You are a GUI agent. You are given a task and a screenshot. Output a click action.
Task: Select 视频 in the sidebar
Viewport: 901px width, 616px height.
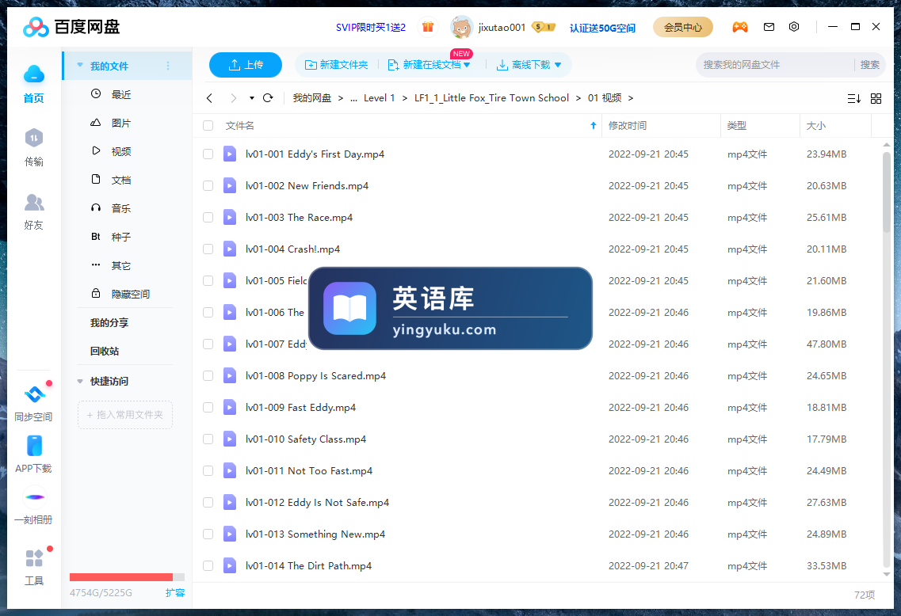pos(120,151)
